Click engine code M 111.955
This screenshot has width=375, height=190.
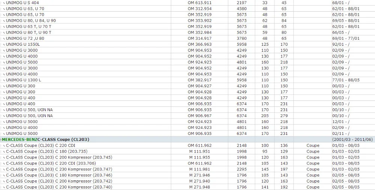click(200, 157)
